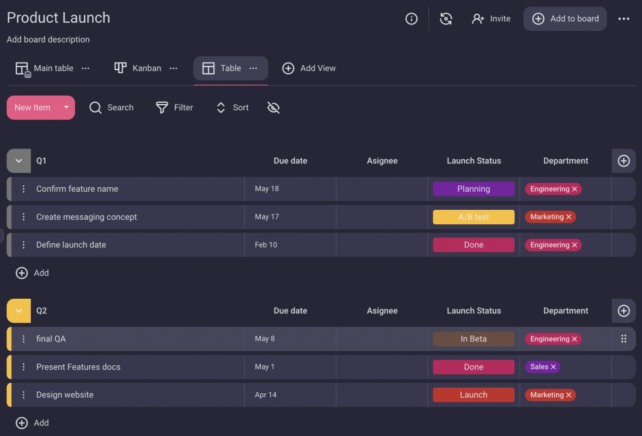This screenshot has width=642, height=436.
Task: Collapse the Q2 group
Action: click(19, 311)
